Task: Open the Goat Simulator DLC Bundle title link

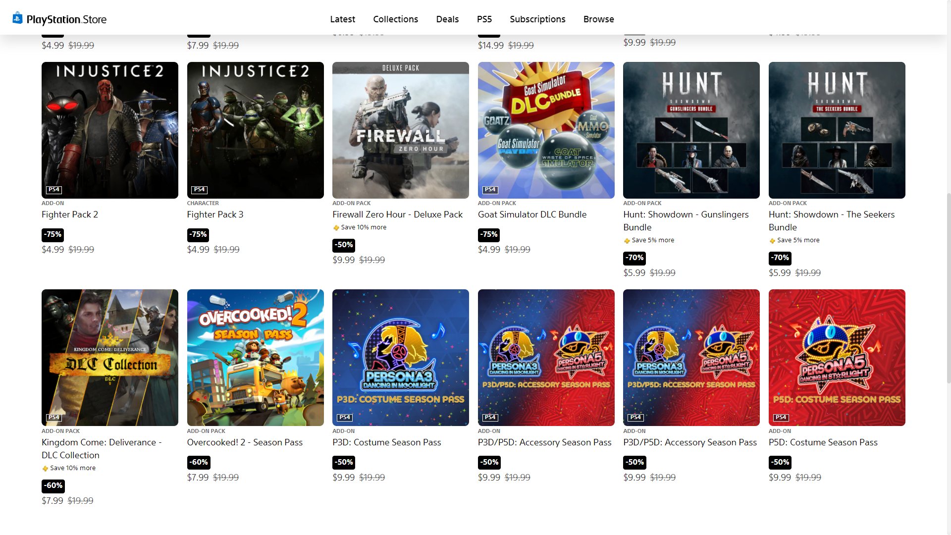Action: tap(532, 214)
